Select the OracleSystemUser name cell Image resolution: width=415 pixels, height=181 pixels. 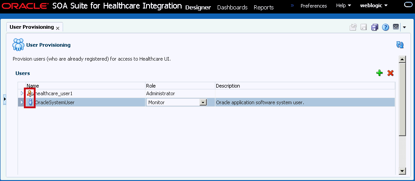55,102
